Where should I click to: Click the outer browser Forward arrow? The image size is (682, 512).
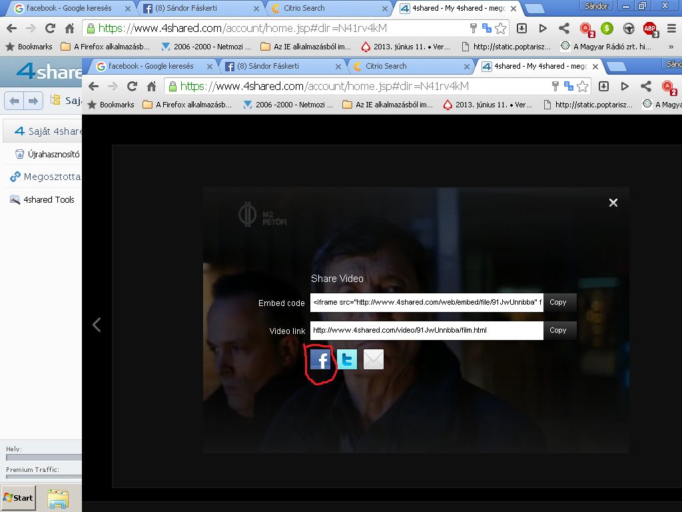tap(31, 28)
